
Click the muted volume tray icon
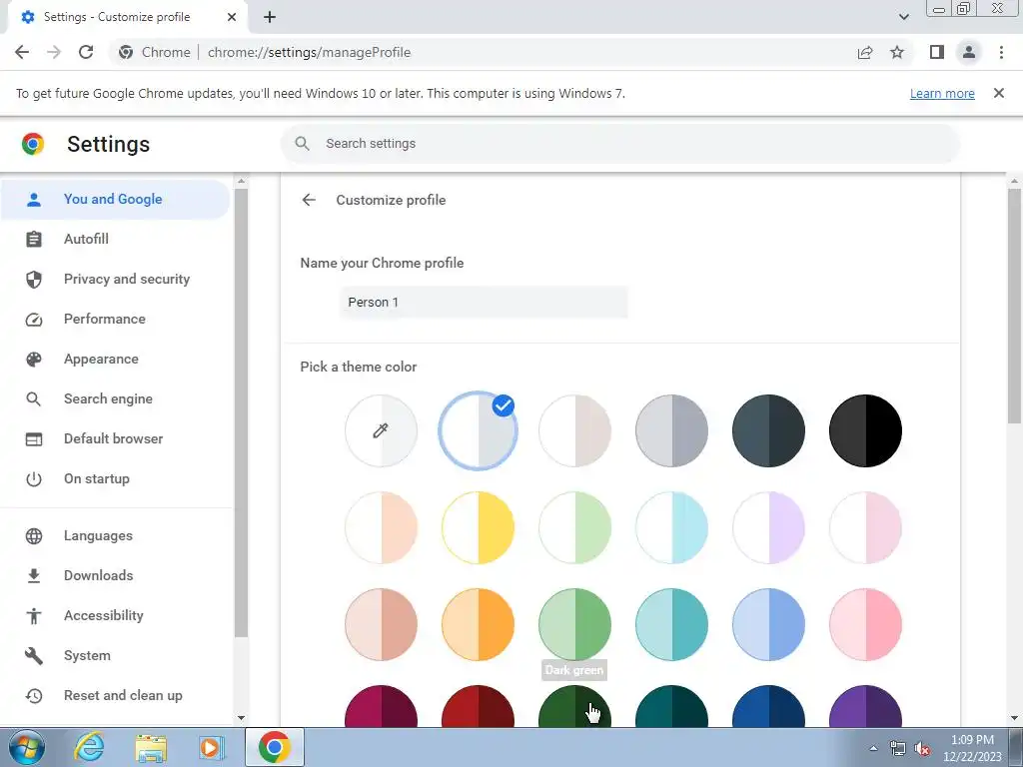click(x=922, y=749)
